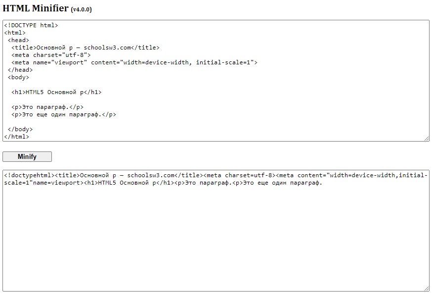Click the output textarea resize grip
The image size is (432, 296).
pos(427,288)
